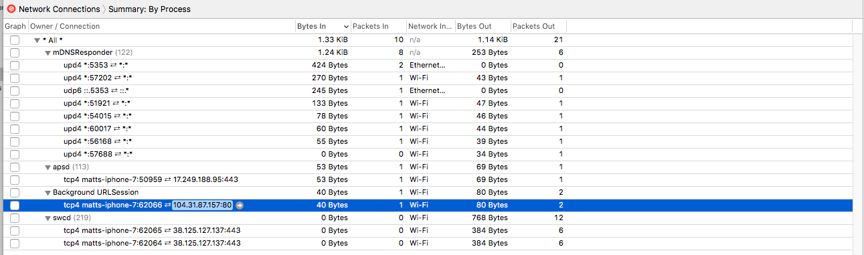Enable graph checkbox for apsd process

coord(14,167)
